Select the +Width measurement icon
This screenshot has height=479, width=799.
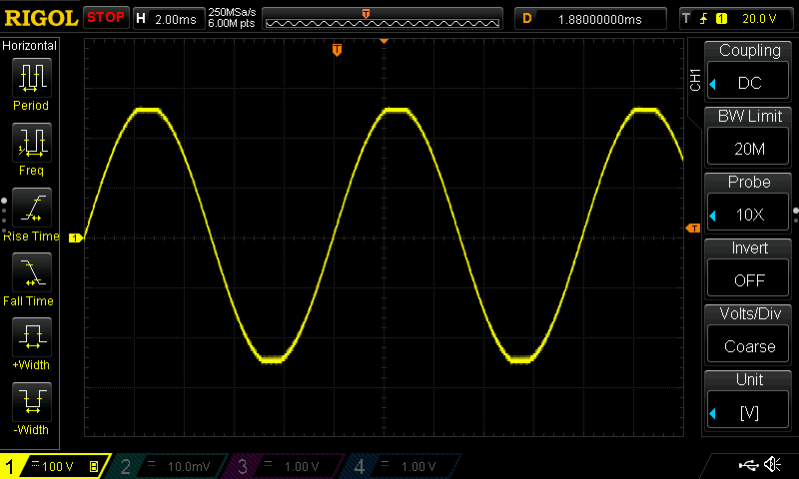click(32, 337)
